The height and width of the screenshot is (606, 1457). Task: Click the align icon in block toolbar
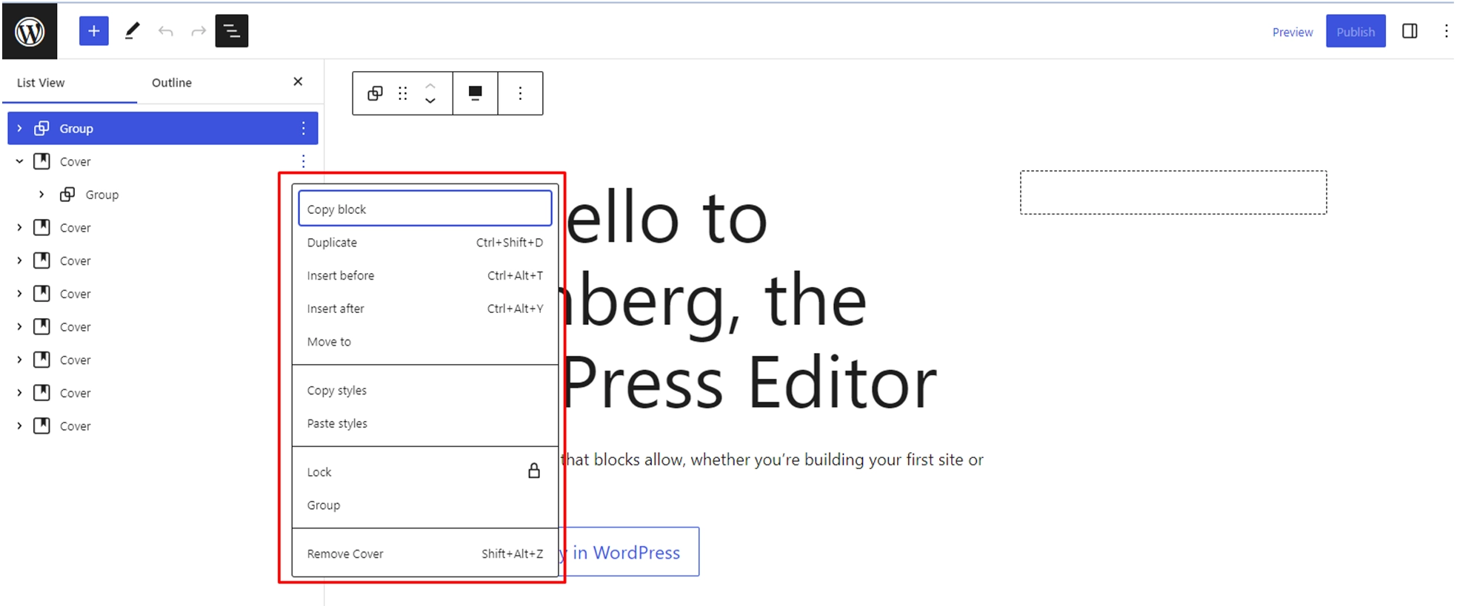[x=476, y=93]
